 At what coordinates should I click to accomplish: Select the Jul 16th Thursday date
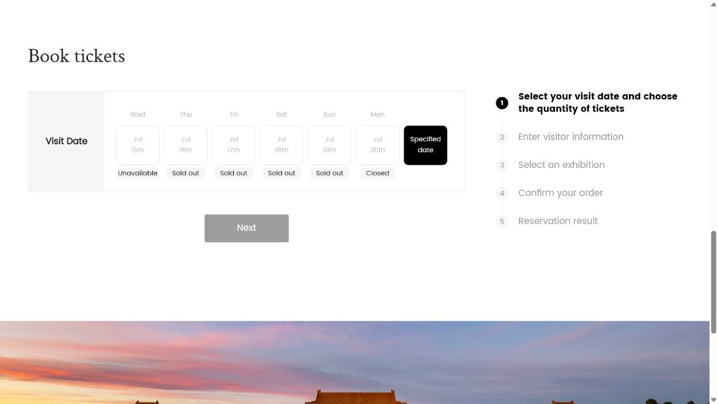(x=186, y=145)
